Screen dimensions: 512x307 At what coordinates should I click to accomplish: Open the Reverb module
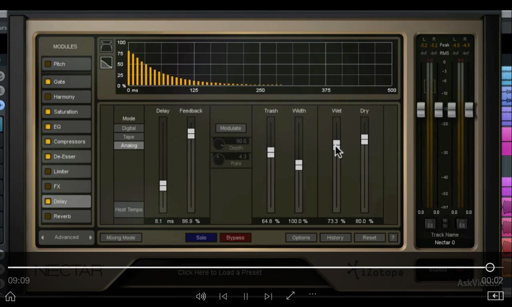tap(66, 216)
